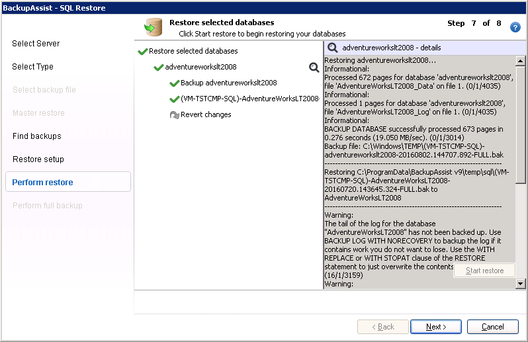Click 'BACKUP DATABASE successfully processed 673 pages' text
This screenshot has height=342, width=528.
pyautogui.click(x=414, y=129)
